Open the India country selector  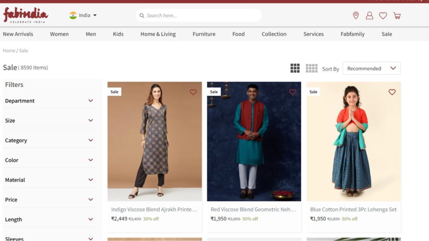83,15
